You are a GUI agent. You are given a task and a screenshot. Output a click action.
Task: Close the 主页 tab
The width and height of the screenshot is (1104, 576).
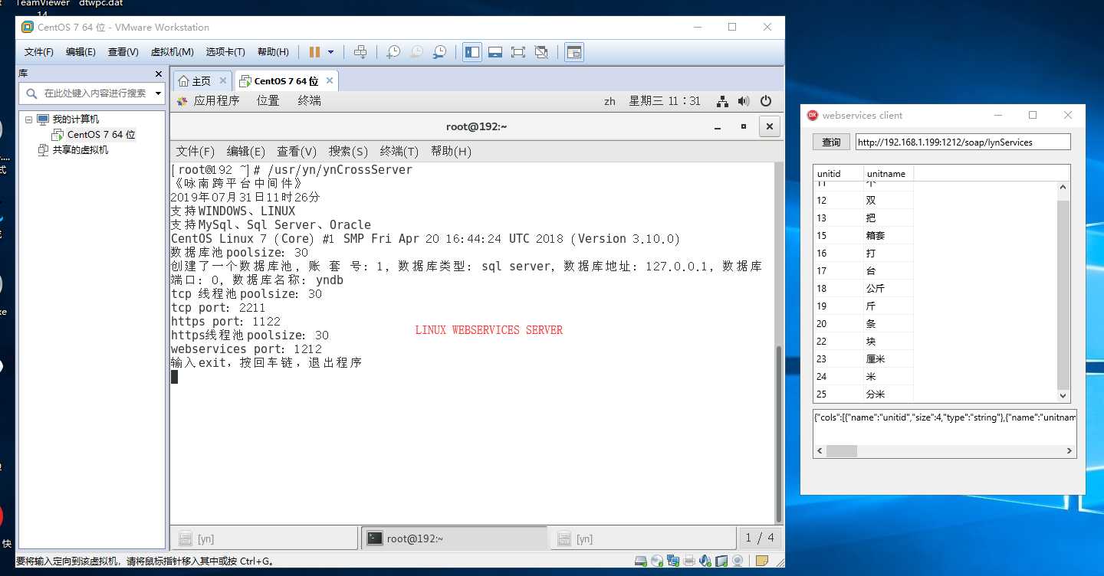pyautogui.click(x=223, y=80)
